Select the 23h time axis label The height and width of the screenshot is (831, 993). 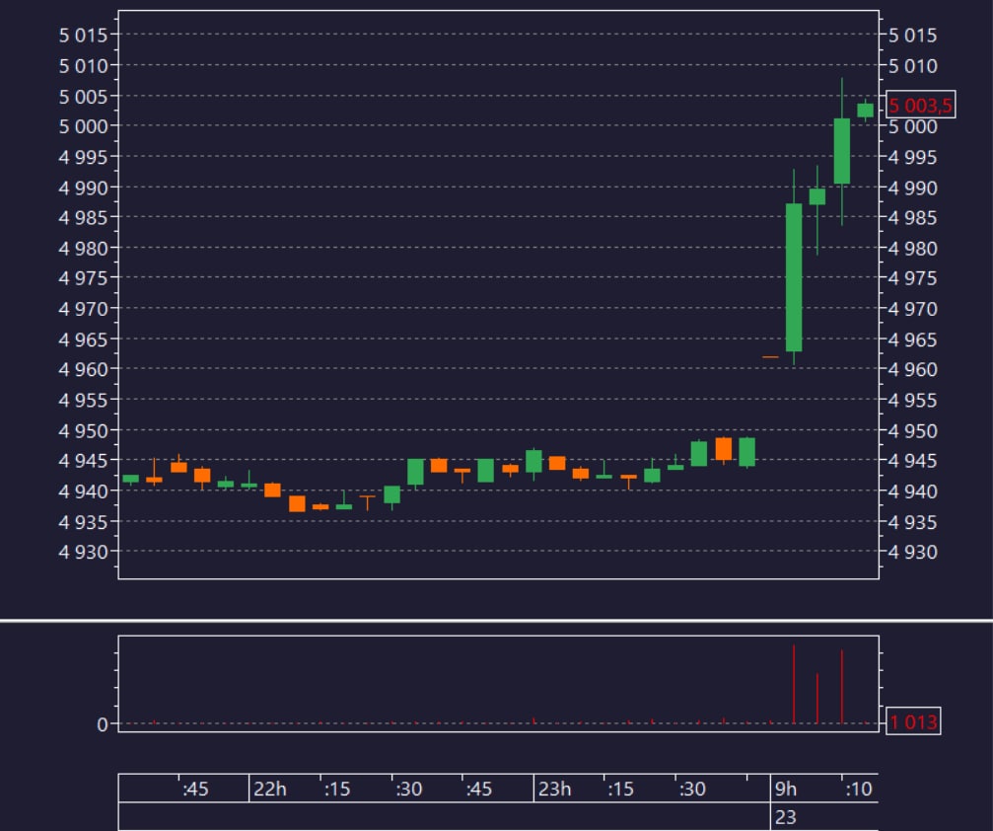[x=555, y=790]
